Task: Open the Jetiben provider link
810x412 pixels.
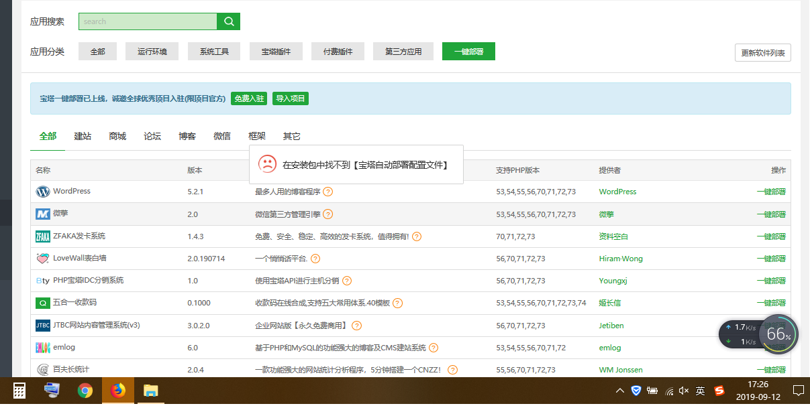Action: [x=611, y=326]
